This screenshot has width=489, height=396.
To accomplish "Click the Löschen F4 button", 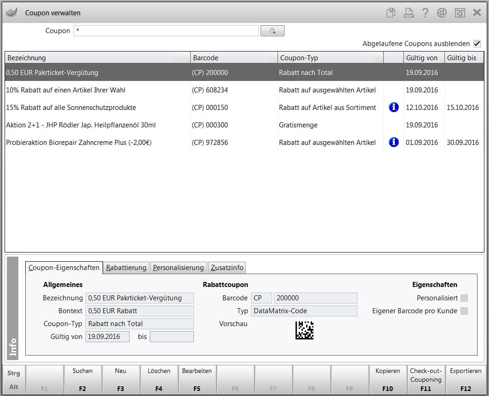I will click(x=159, y=379).
